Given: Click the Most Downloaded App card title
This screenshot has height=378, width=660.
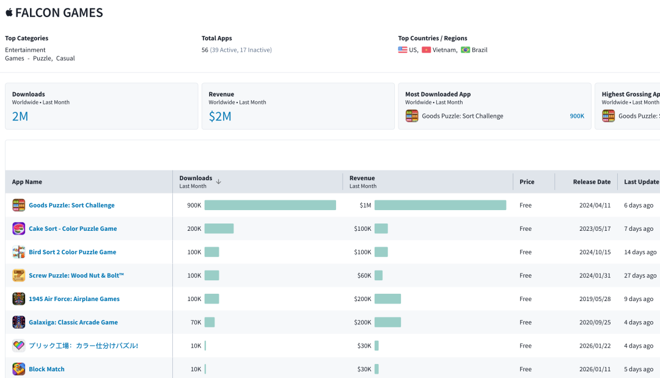Looking at the screenshot, I should [438, 94].
